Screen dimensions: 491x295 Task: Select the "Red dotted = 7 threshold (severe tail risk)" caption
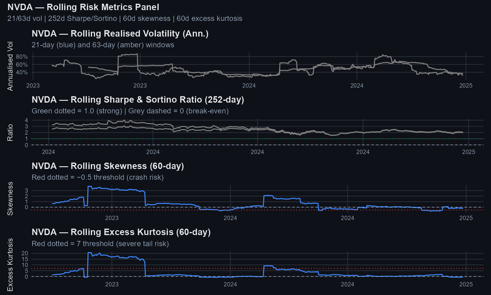100,244
